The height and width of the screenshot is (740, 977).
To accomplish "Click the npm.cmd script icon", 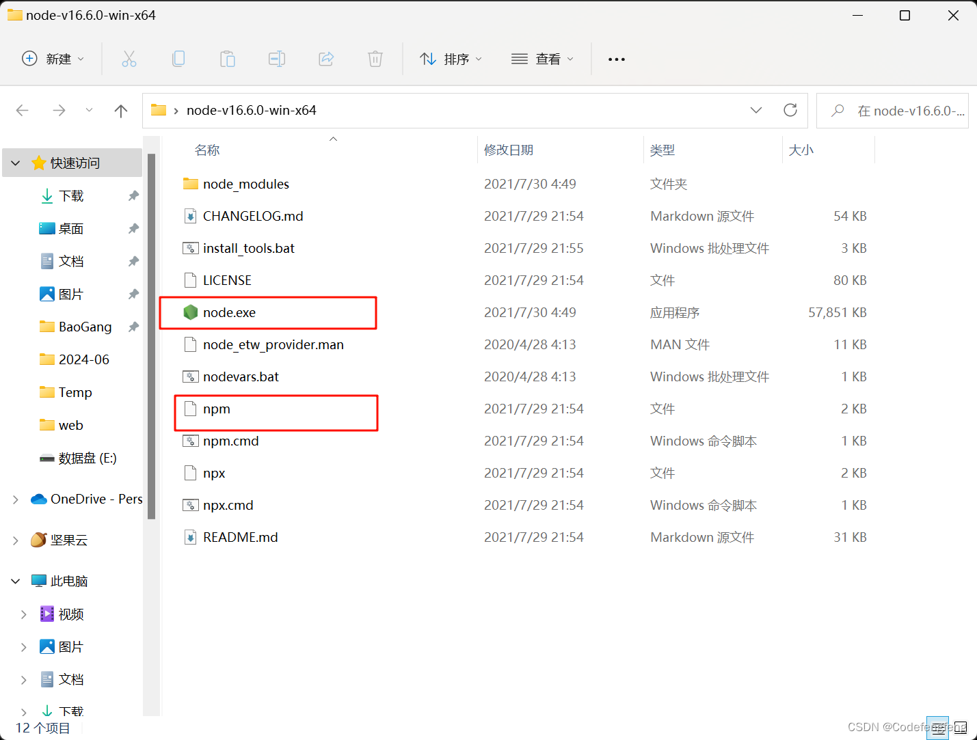I will click(191, 441).
